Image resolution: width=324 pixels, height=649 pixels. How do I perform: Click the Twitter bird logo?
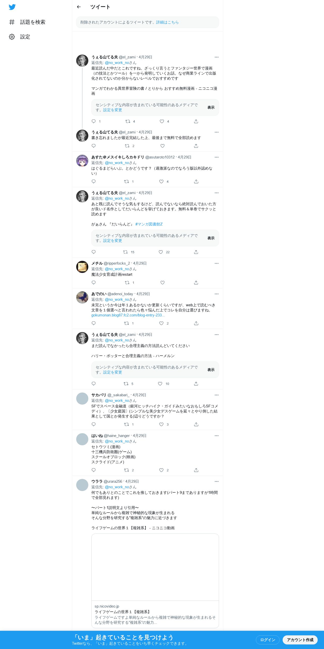[x=12, y=7]
